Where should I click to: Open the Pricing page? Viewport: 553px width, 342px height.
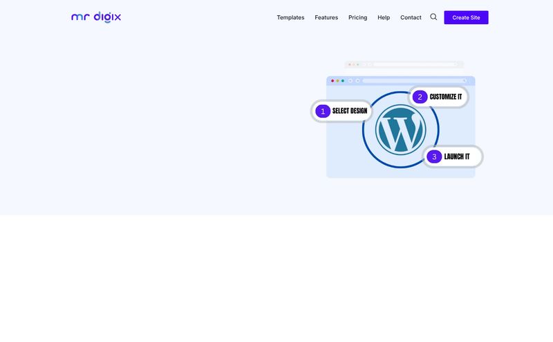(x=357, y=18)
